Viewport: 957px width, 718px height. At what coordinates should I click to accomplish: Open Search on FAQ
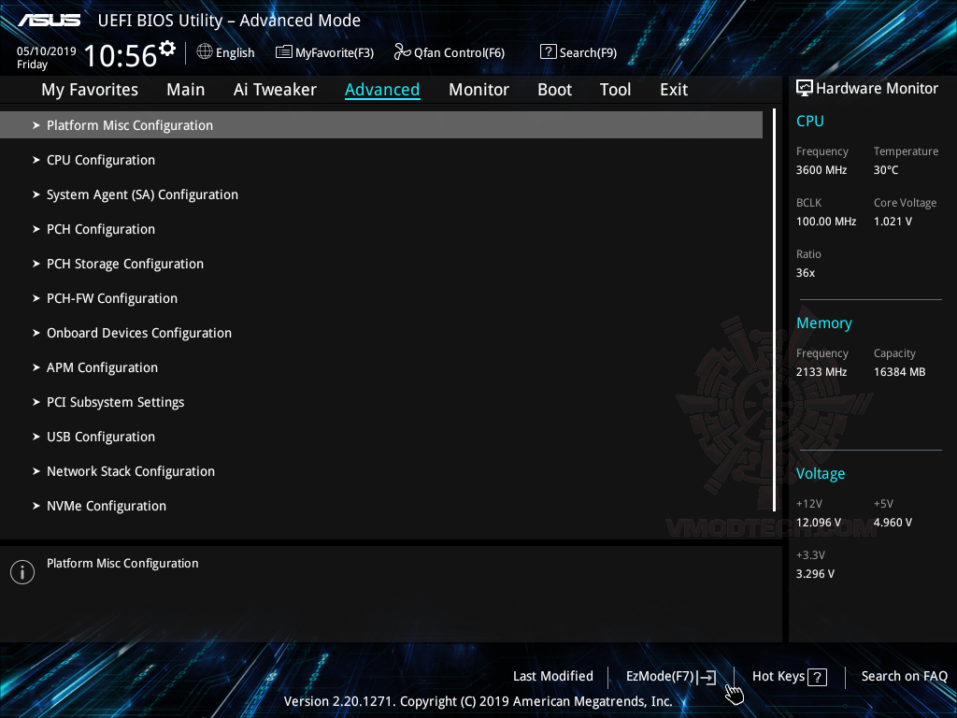coord(904,677)
